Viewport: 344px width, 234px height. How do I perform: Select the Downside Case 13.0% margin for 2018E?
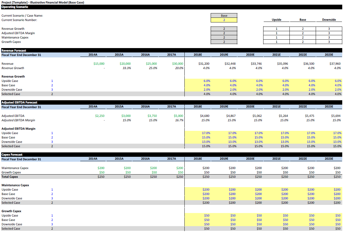click(x=206, y=142)
